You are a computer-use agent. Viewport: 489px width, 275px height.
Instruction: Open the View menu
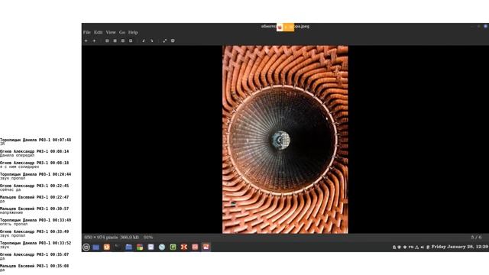[111, 32]
